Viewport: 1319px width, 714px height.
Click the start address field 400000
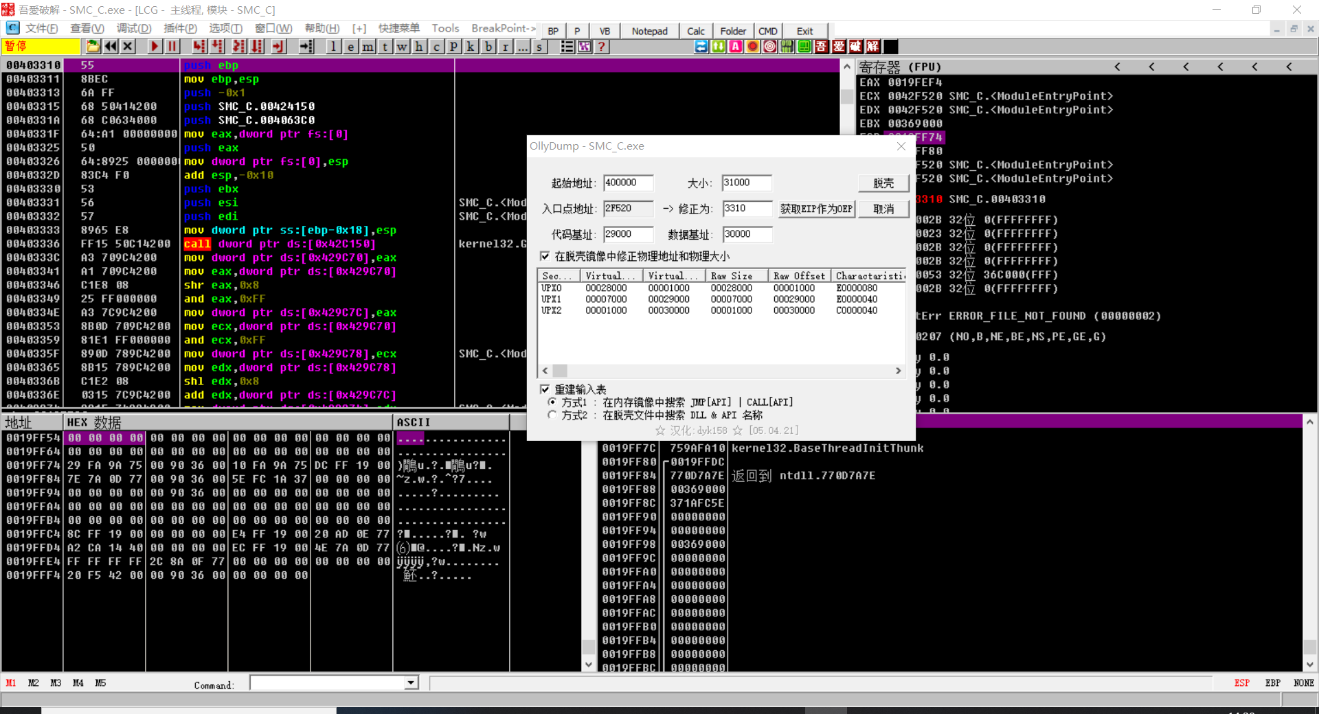pos(628,183)
